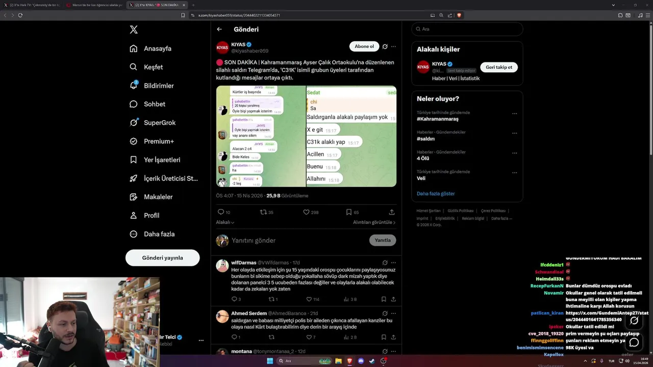Viewport: 653px width, 367px height.
Task: Open SuperGrok from sidebar
Action: 153,122
